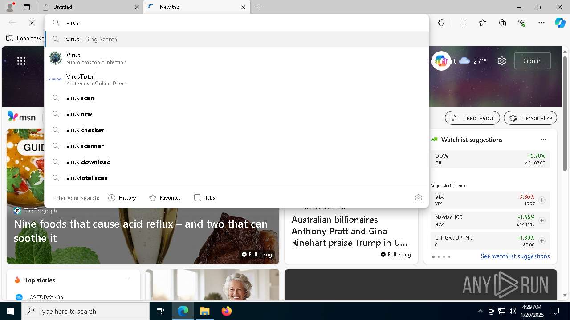The width and height of the screenshot is (570, 320).
Task: Add CITIGROUP INC. to watchlist
Action: click(542, 241)
